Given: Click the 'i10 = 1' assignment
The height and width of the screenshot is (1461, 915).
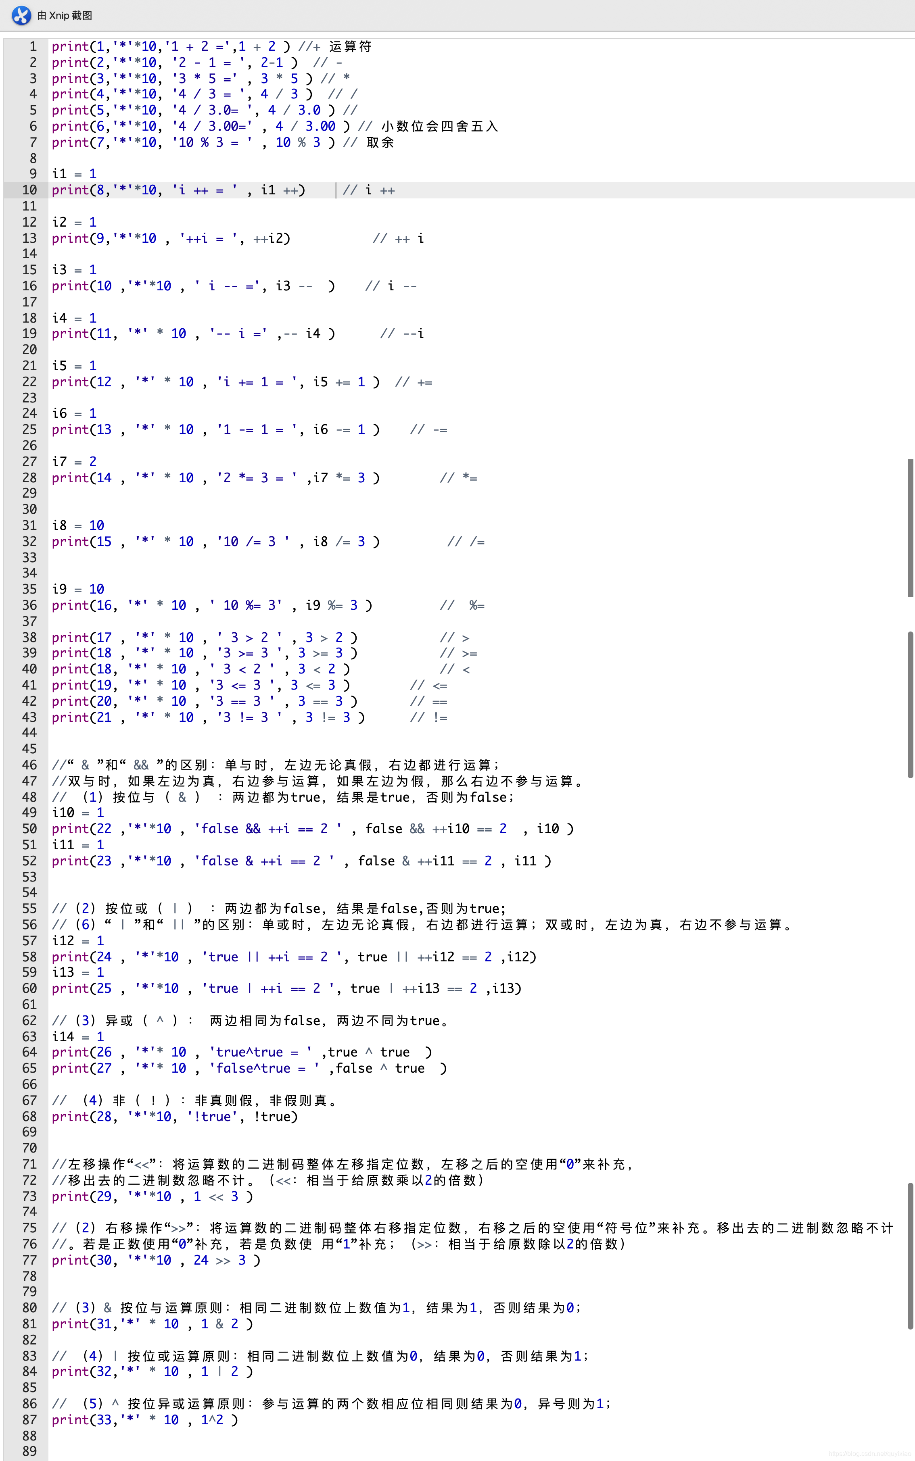Looking at the screenshot, I should point(78,813).
